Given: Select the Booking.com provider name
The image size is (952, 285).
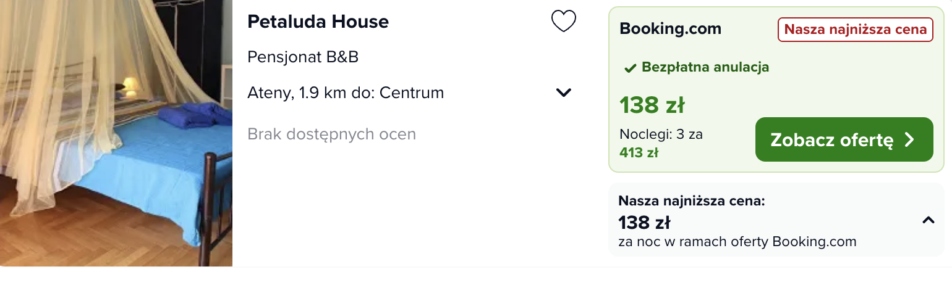Looking at the screenshot, I should pos(670,29).
